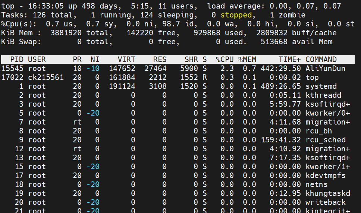The height and width of the screenshot is (213, 361).
Task: Click the kworker/1+ command entry
Action: click(x=327, y=167)
